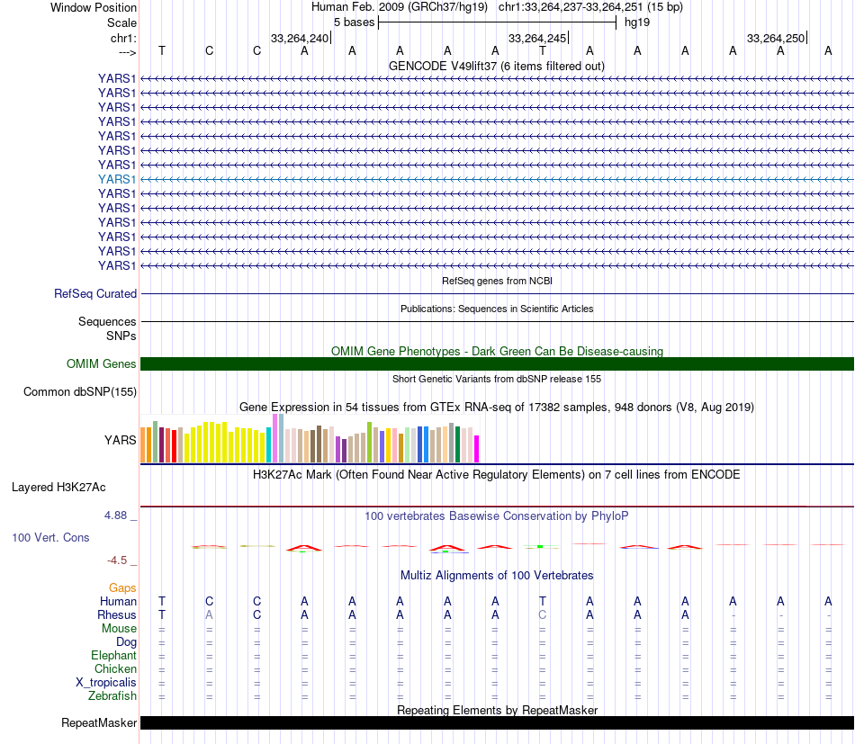Image resolution: width=855 pixels, height=744 pixels.
Task: Open Repeating Elements by RepeatMasker title
Action: tap(497, 710)
